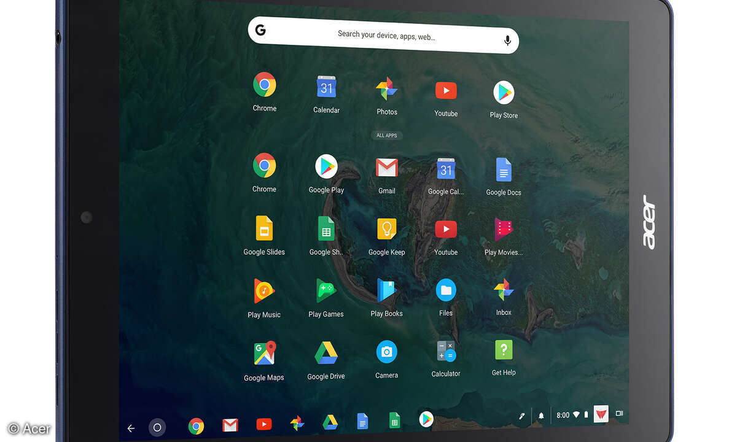Open the Calculator app
Viewport: 737px width, 442px height.
(x=446, y=351)
